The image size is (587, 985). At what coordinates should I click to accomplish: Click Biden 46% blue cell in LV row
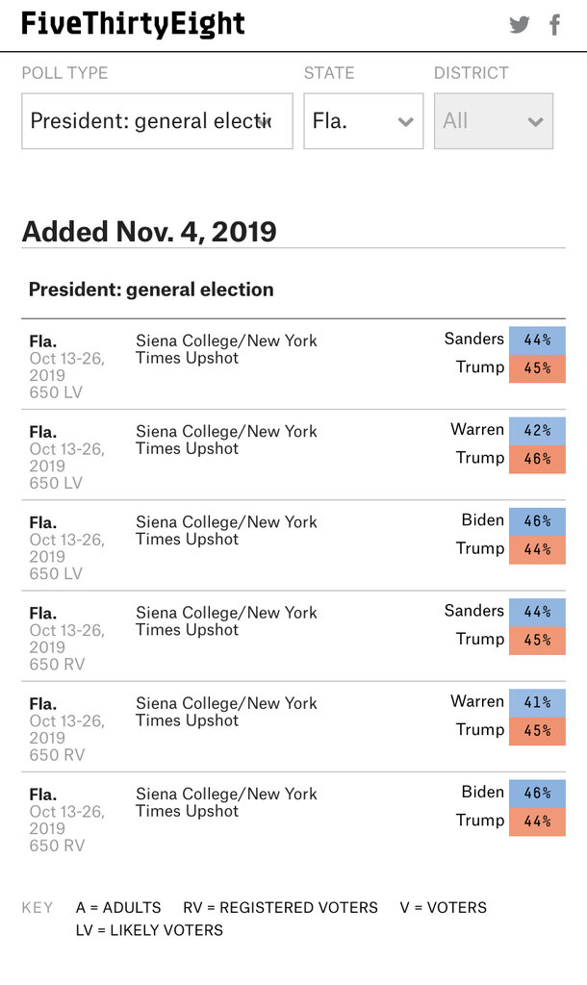pyautogui.click(x=537, y=521)
